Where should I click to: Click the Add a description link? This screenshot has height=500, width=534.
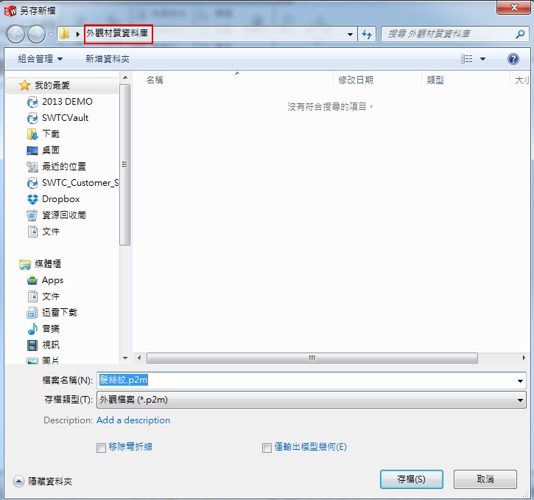tap(133, 420)
